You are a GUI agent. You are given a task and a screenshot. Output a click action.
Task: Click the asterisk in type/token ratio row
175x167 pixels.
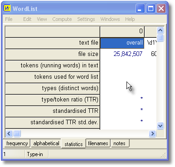click(141, 98)
